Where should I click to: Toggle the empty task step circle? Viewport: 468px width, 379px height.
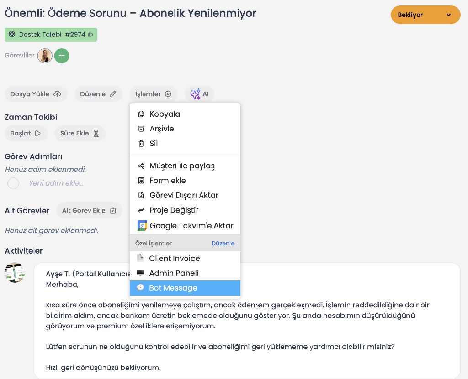(x=13, y=183)
